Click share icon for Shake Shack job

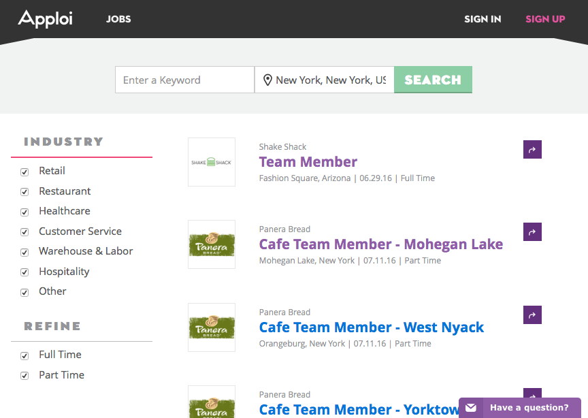pyautogui.click(x=532, y=150)
